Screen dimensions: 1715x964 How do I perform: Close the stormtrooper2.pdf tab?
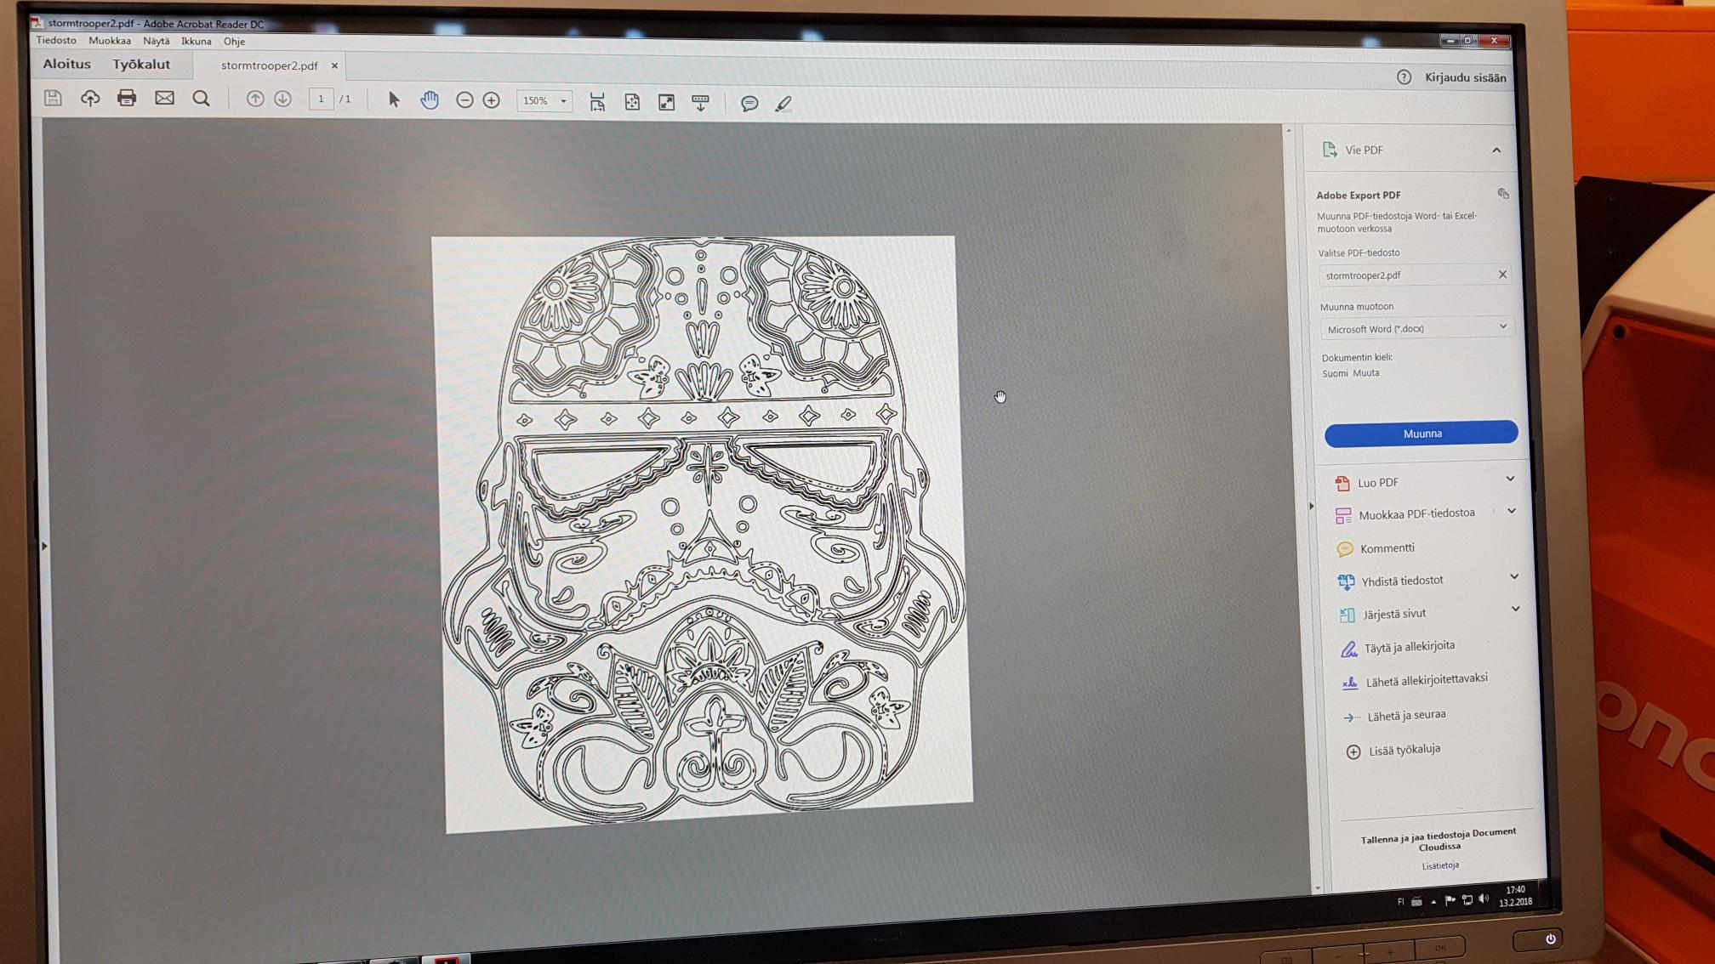334,65
